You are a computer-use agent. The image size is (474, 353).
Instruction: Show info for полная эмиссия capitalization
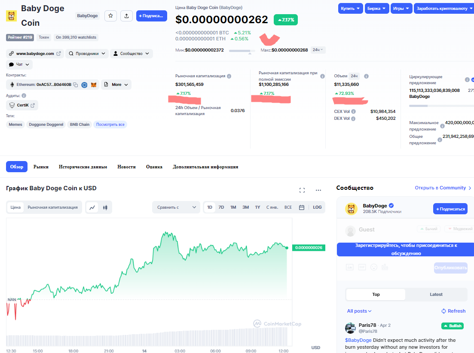323,76
